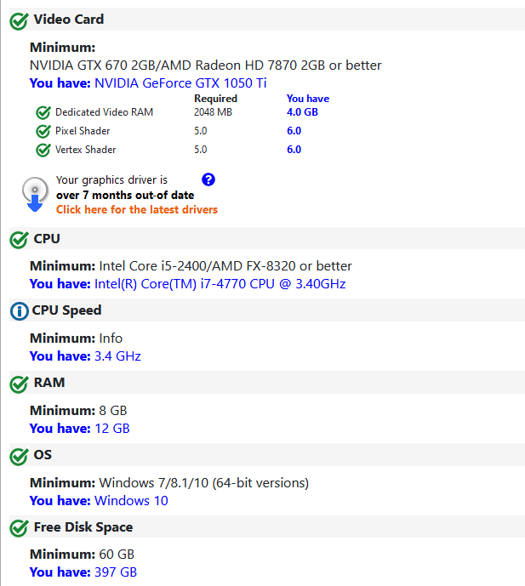Click the '397 GB' free disk value
Image resolution: width=525 pixels, height=586 pixels.
tap(116, 572)
